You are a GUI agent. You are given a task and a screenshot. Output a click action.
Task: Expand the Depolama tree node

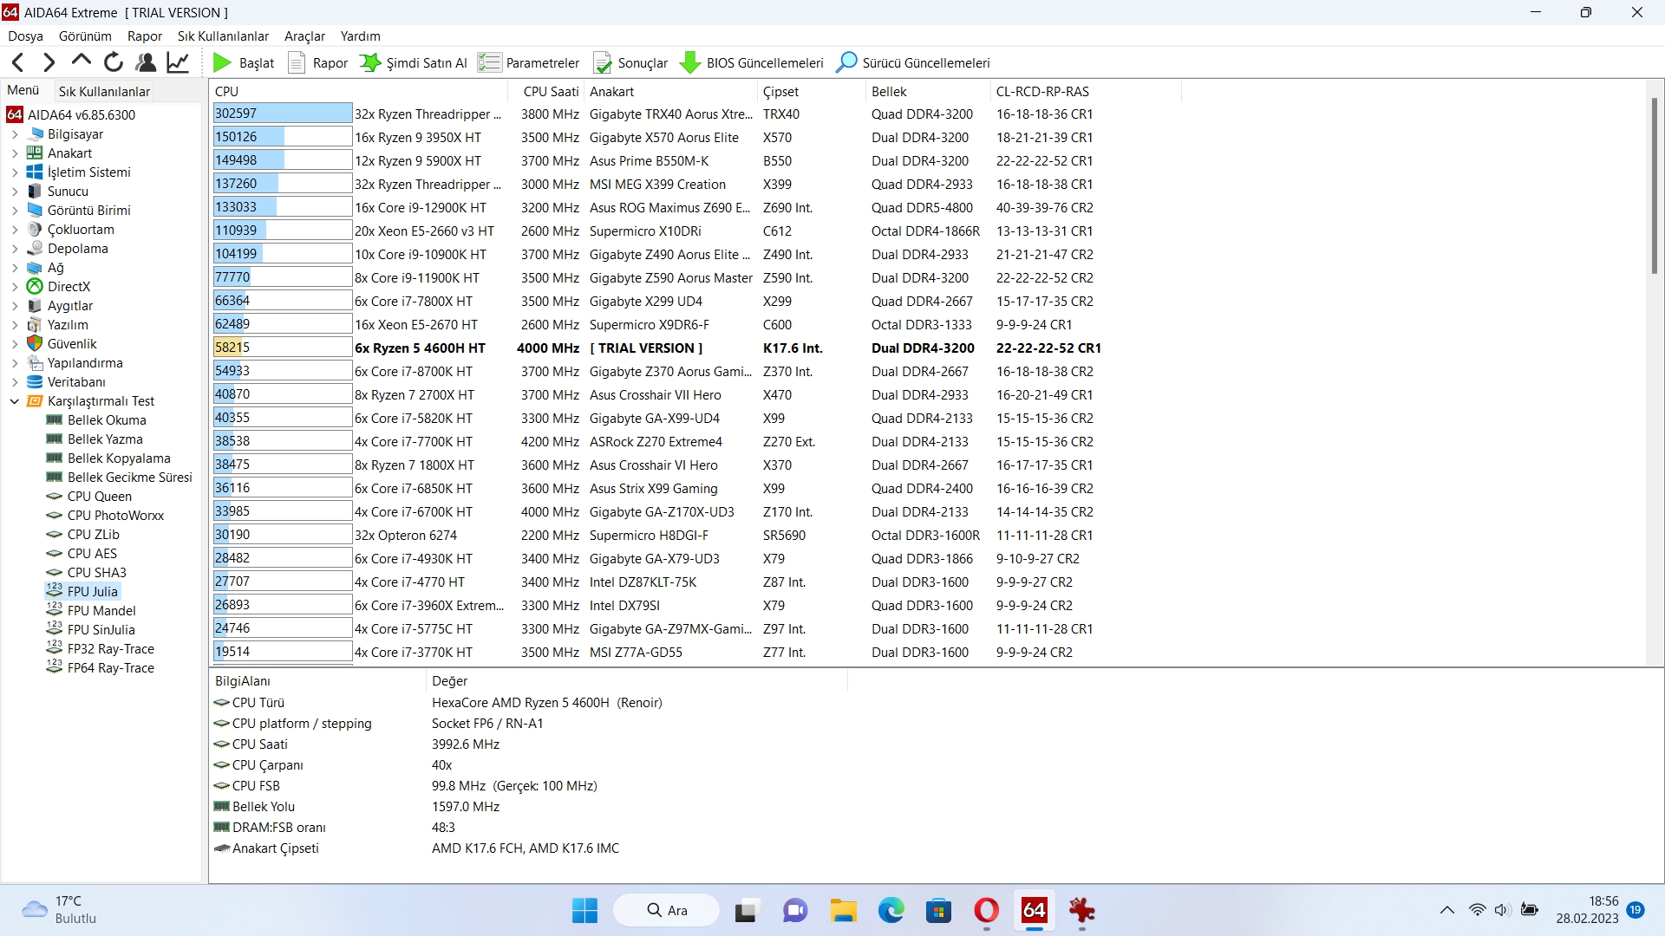point(15,249)
